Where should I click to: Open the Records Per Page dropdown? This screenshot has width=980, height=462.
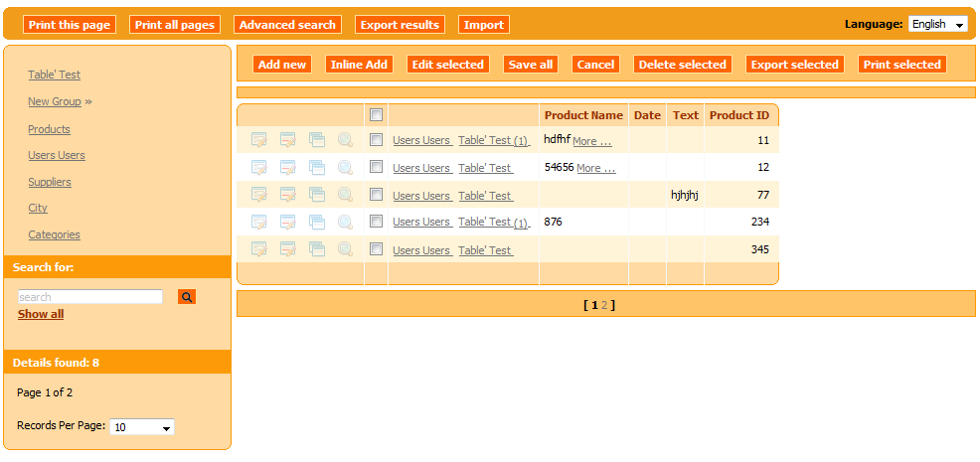pyautogui.click(x=142, y=427)
